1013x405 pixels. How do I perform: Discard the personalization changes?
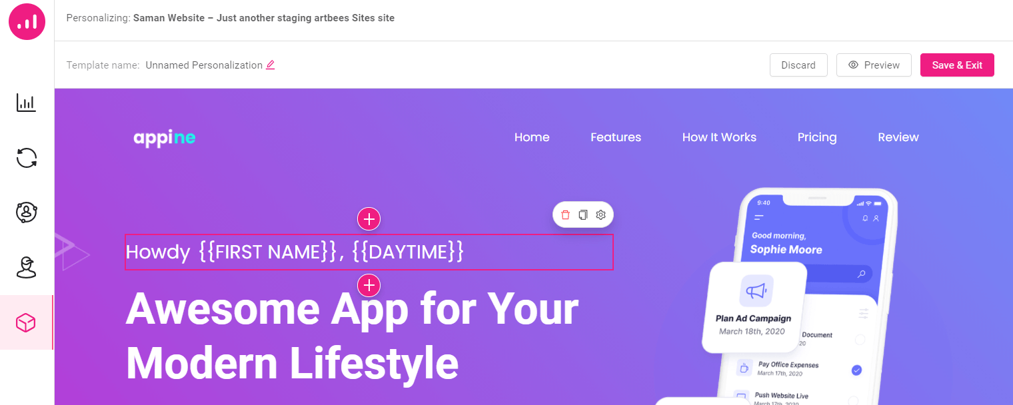(x=798, y=65)
